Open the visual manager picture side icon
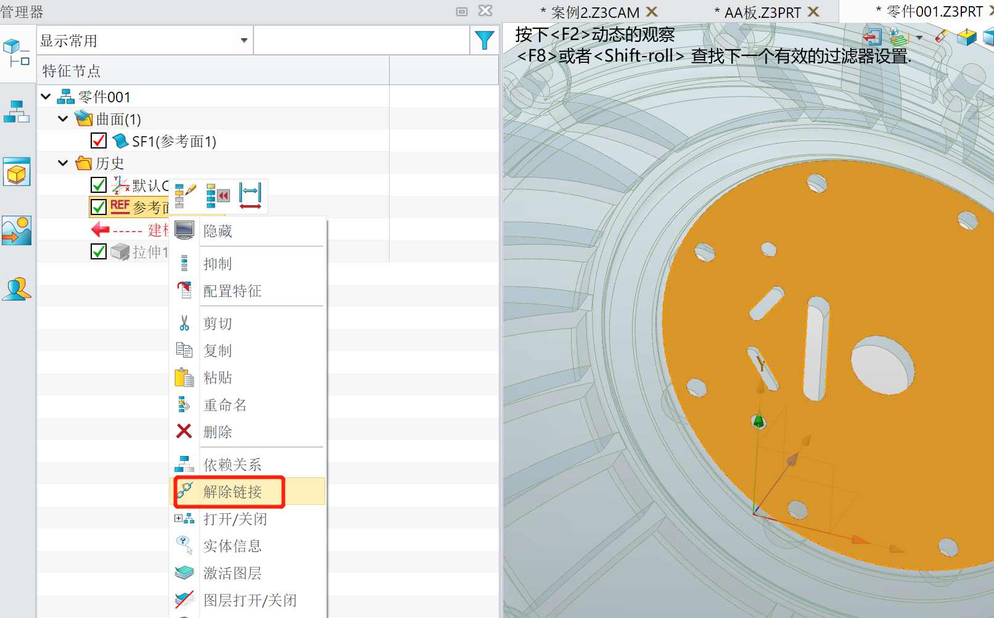The height and width of the screenshot is (618, 994). pyautogui.click(x=17, y=230)
